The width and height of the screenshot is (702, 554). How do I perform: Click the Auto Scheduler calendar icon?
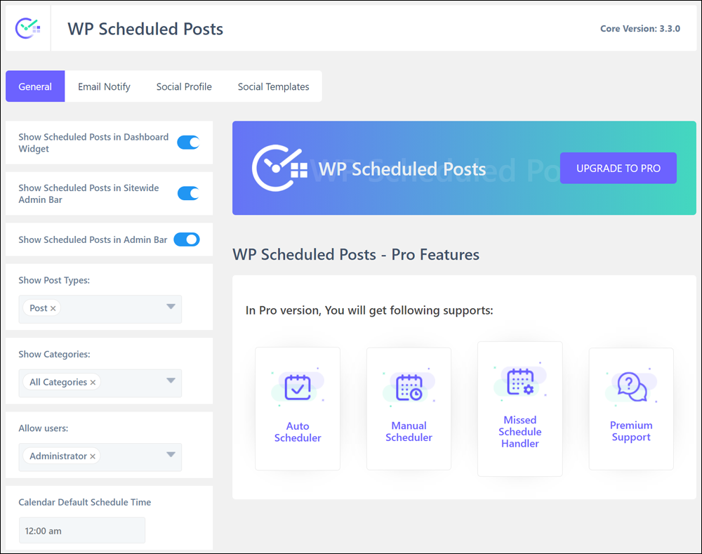click(298, 388)
